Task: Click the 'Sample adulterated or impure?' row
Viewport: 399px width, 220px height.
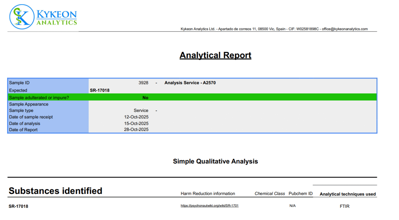Action: (x=38, y=97)
